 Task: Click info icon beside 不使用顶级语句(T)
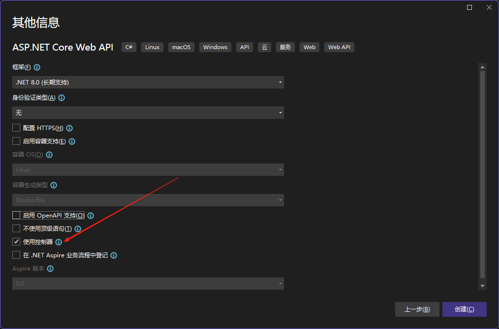coord(78,229)
